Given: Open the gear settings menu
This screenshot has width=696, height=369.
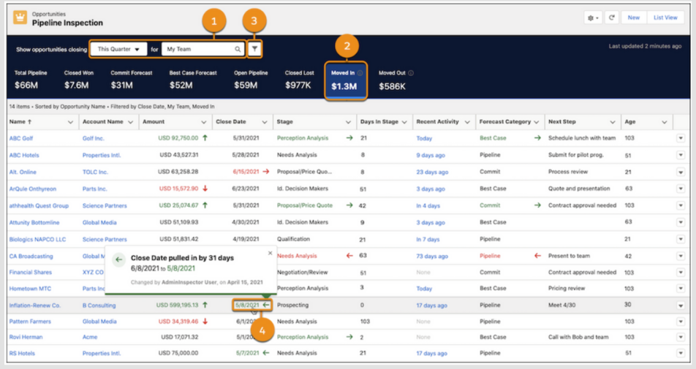Looking at the screenshot, I should click(x=593, y=18).
